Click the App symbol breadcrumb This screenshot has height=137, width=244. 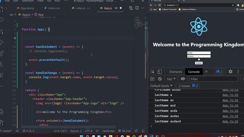click(x=39, y=14)
